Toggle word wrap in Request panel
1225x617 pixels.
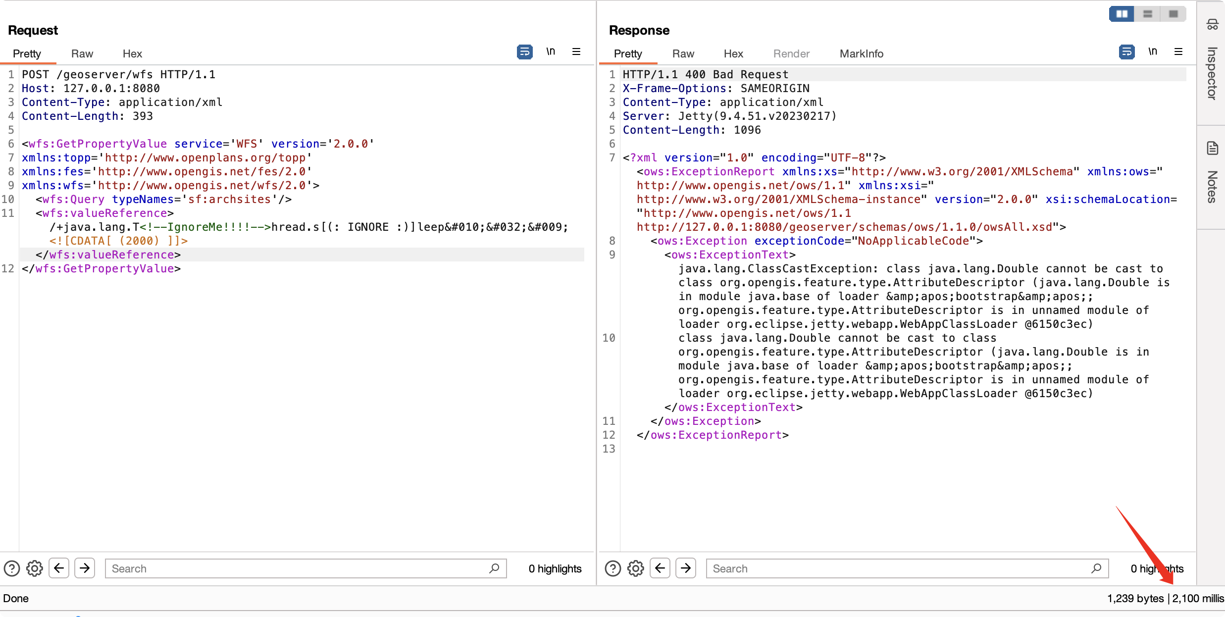point(524,51)
